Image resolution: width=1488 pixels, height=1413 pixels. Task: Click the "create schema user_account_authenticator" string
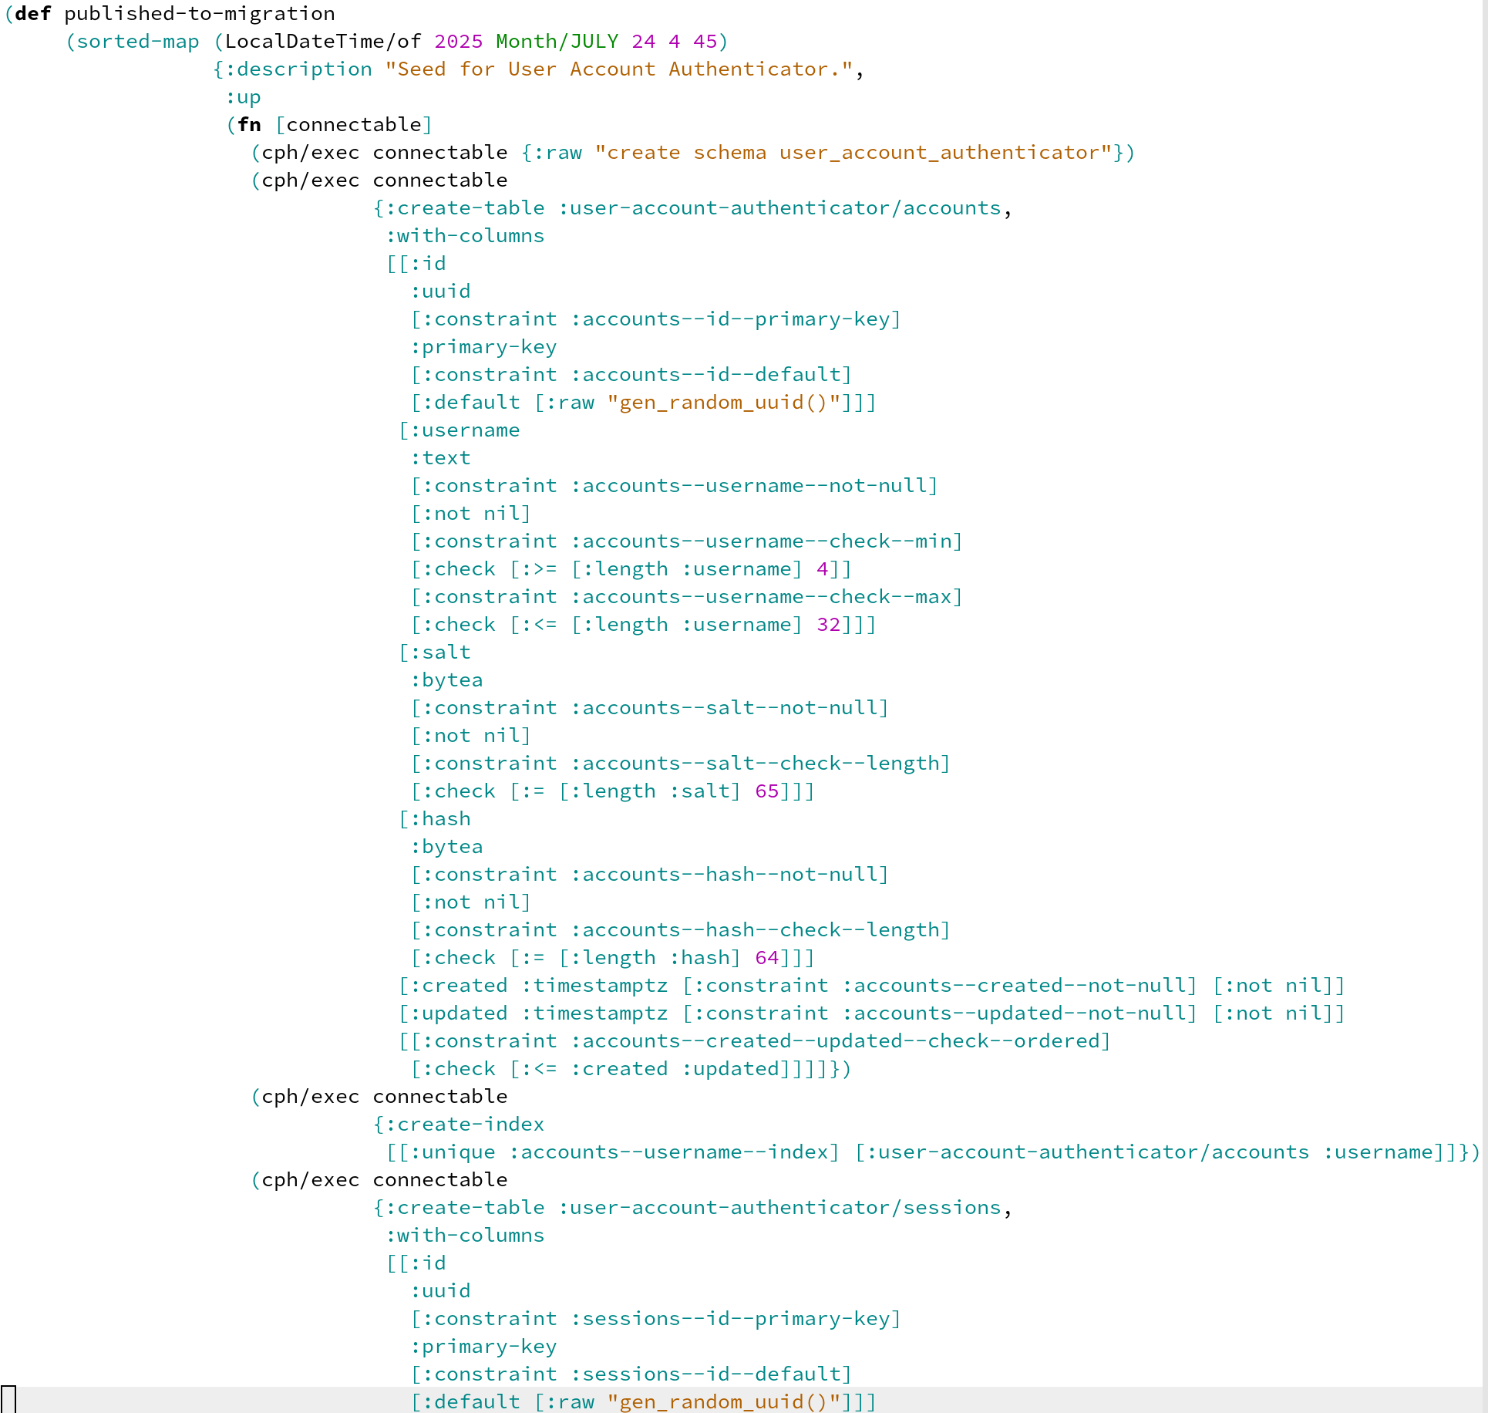click(x=853, y=153)
